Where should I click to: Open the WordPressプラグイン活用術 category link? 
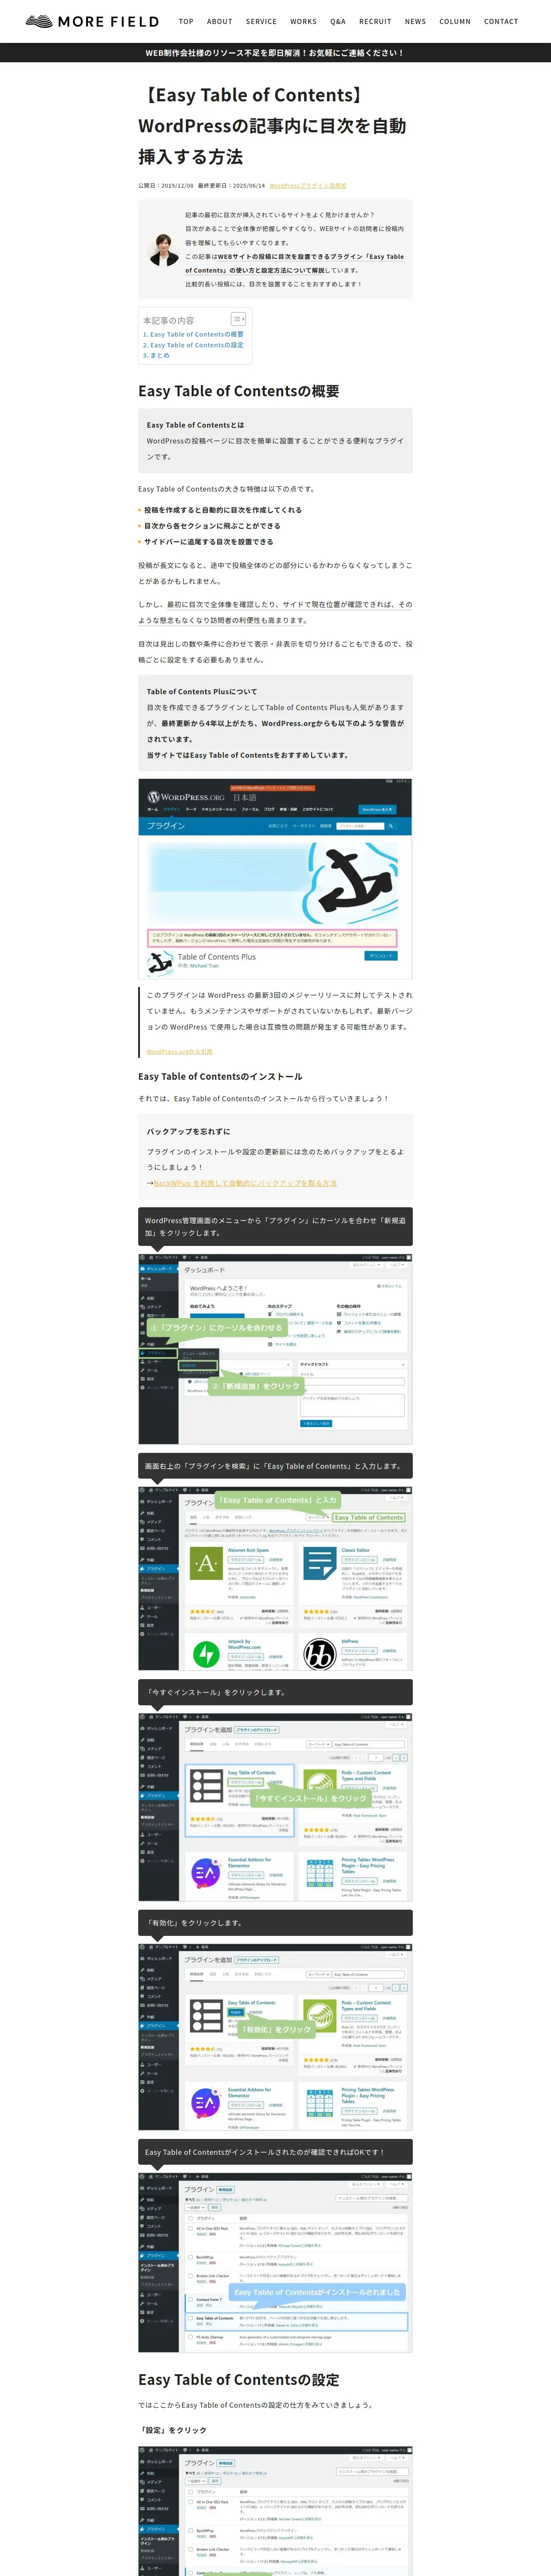(x=308, y=186)
